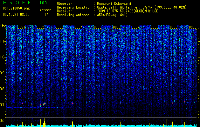The height and width of the screenshot is (127, 200).
Task: Click the 1.1 frequency axis label
Action: [x=3, y=41]
